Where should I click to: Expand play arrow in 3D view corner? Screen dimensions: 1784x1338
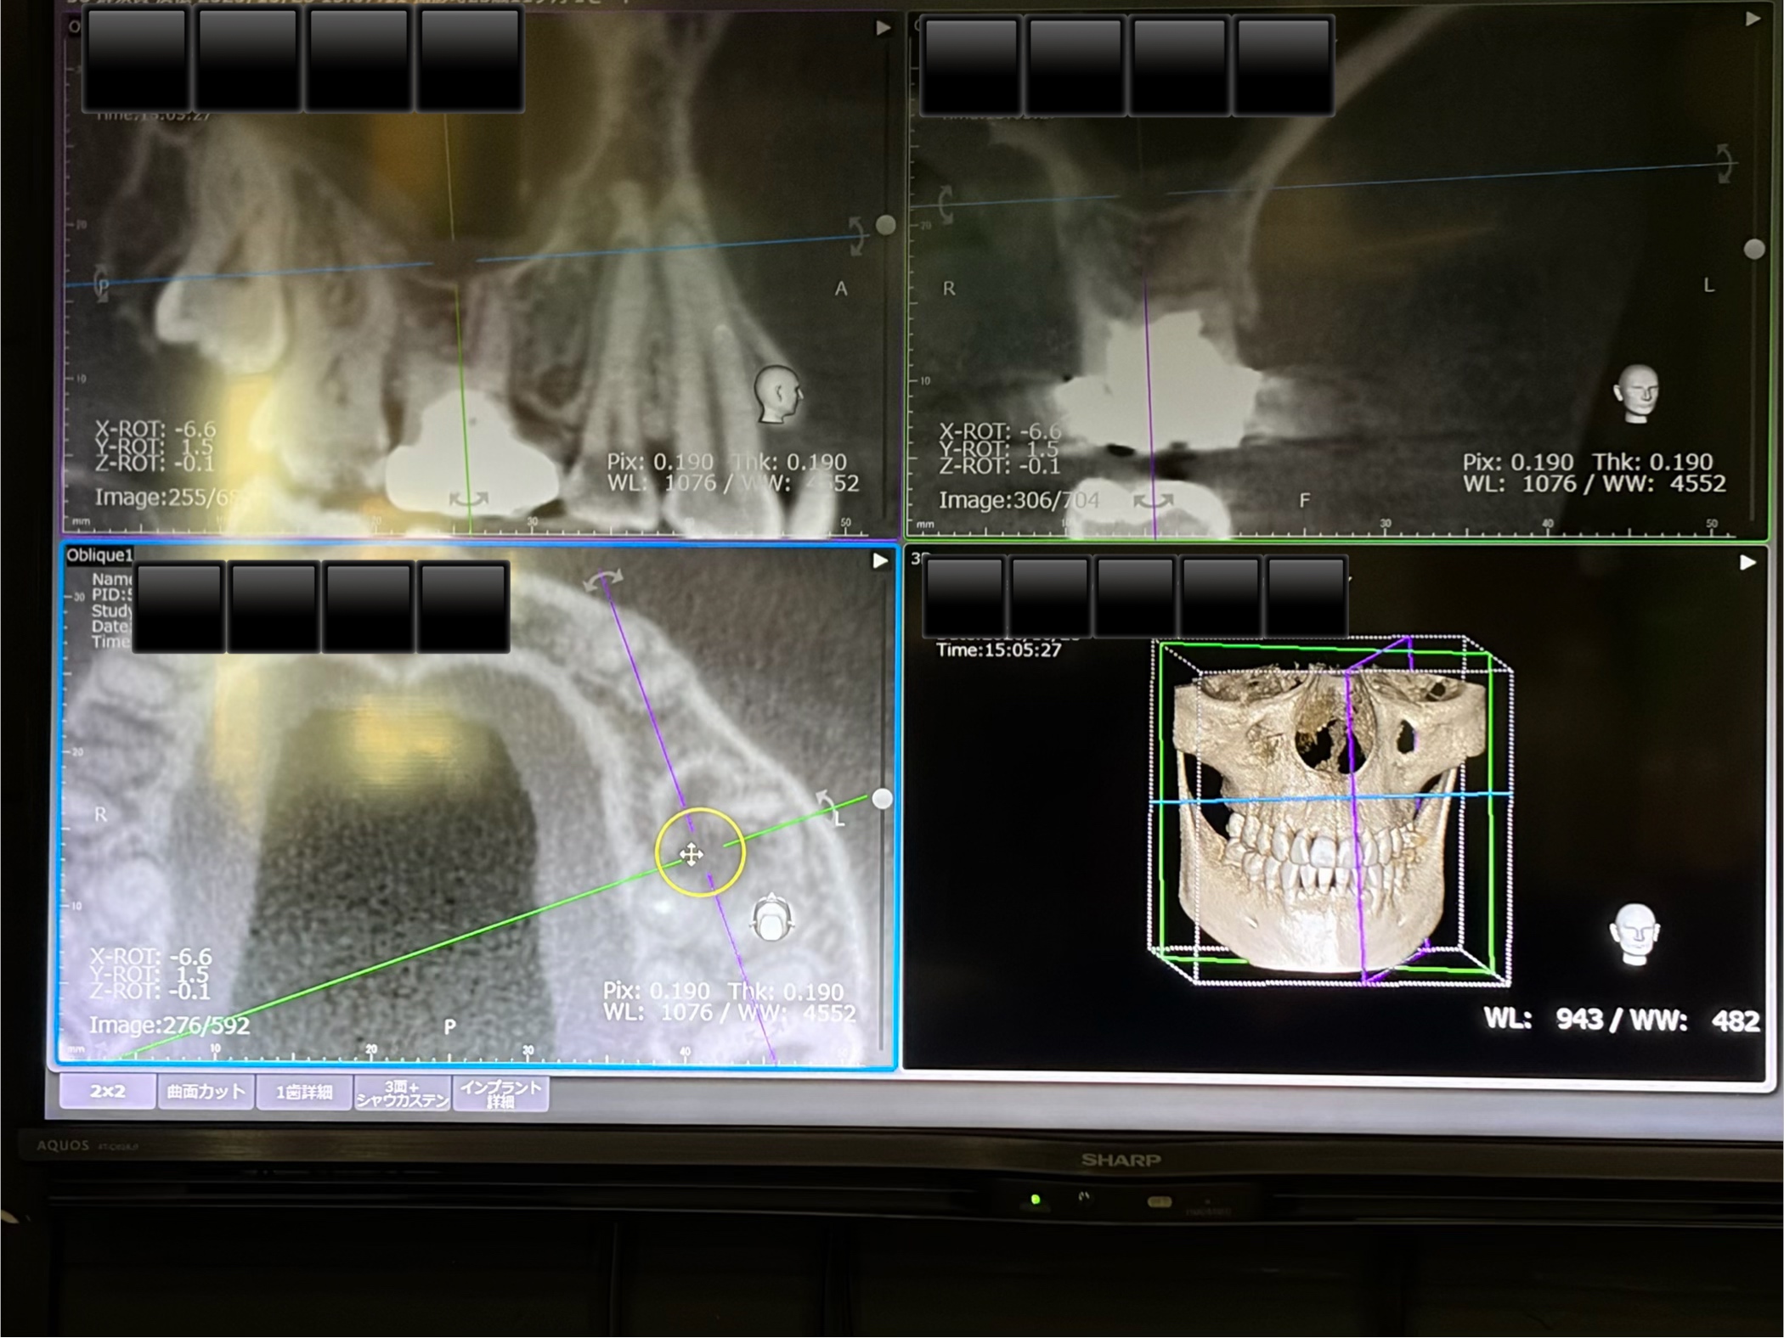pos(1747,562)
